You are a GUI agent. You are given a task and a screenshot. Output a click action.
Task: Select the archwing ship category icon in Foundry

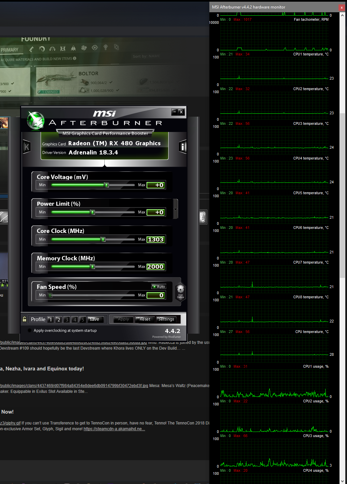(x=73, y=48)
